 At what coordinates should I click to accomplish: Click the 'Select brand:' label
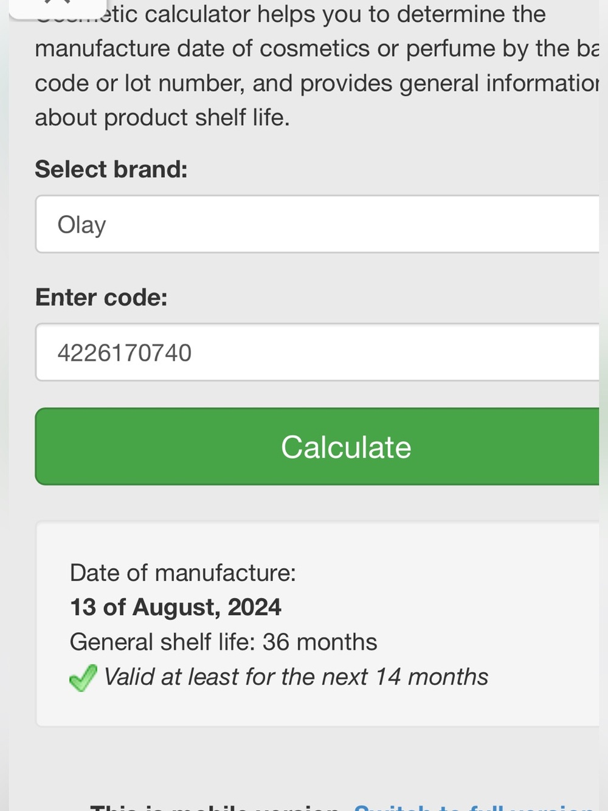111,169
